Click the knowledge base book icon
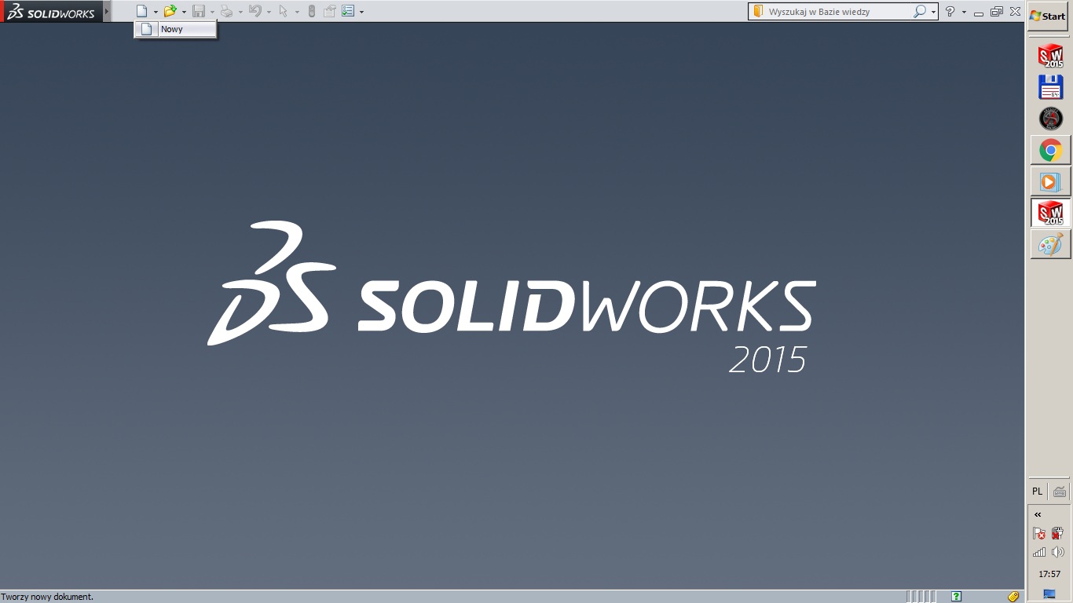1073x603 pixels. [x=758, y=12]
